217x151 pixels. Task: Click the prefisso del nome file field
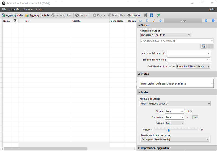(x=189, y=53)
